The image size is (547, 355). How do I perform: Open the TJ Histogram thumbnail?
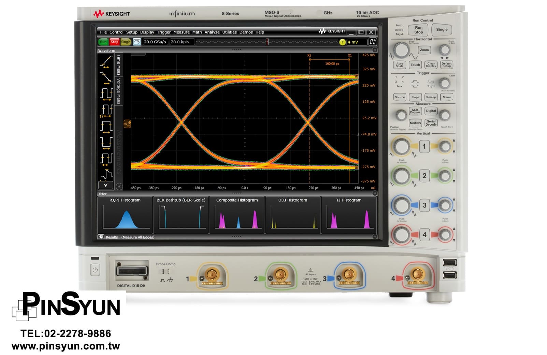pos(349,215)
